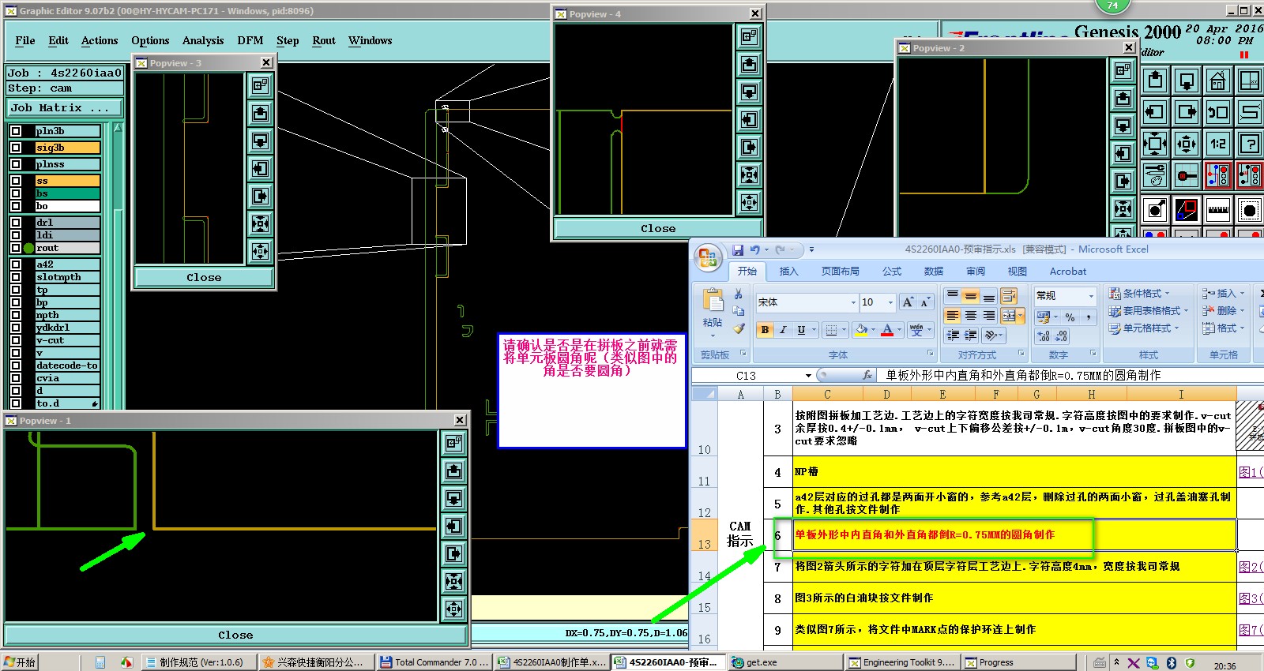The width and height of the screenshot is (1264, 671).
Task: Open the ruler measurement tool
Action: click(1217, 210)
